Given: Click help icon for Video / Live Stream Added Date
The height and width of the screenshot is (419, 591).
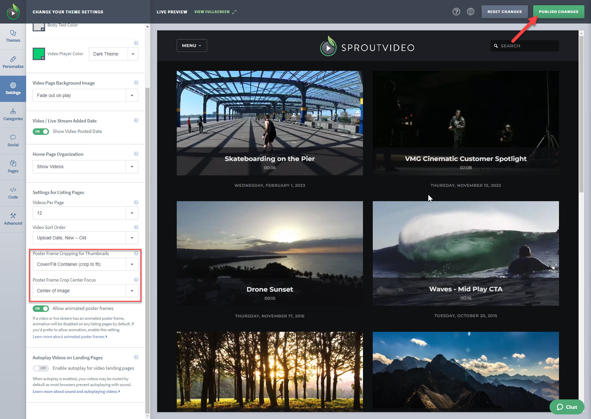Looking at the screenshot, I should coord(136,121).
